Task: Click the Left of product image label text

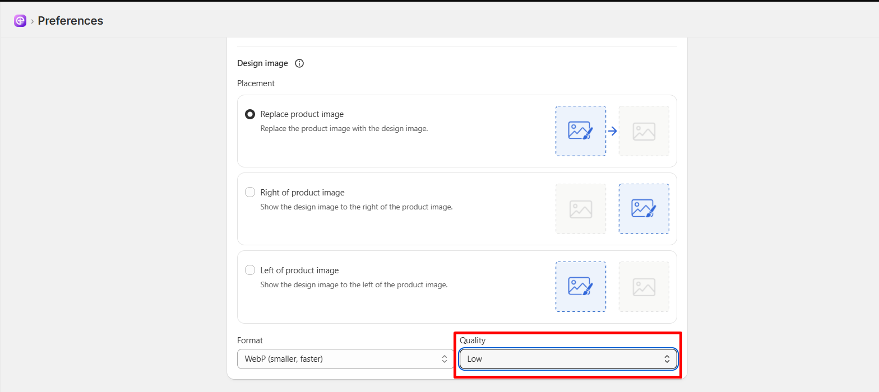Action: pos(300,270)
